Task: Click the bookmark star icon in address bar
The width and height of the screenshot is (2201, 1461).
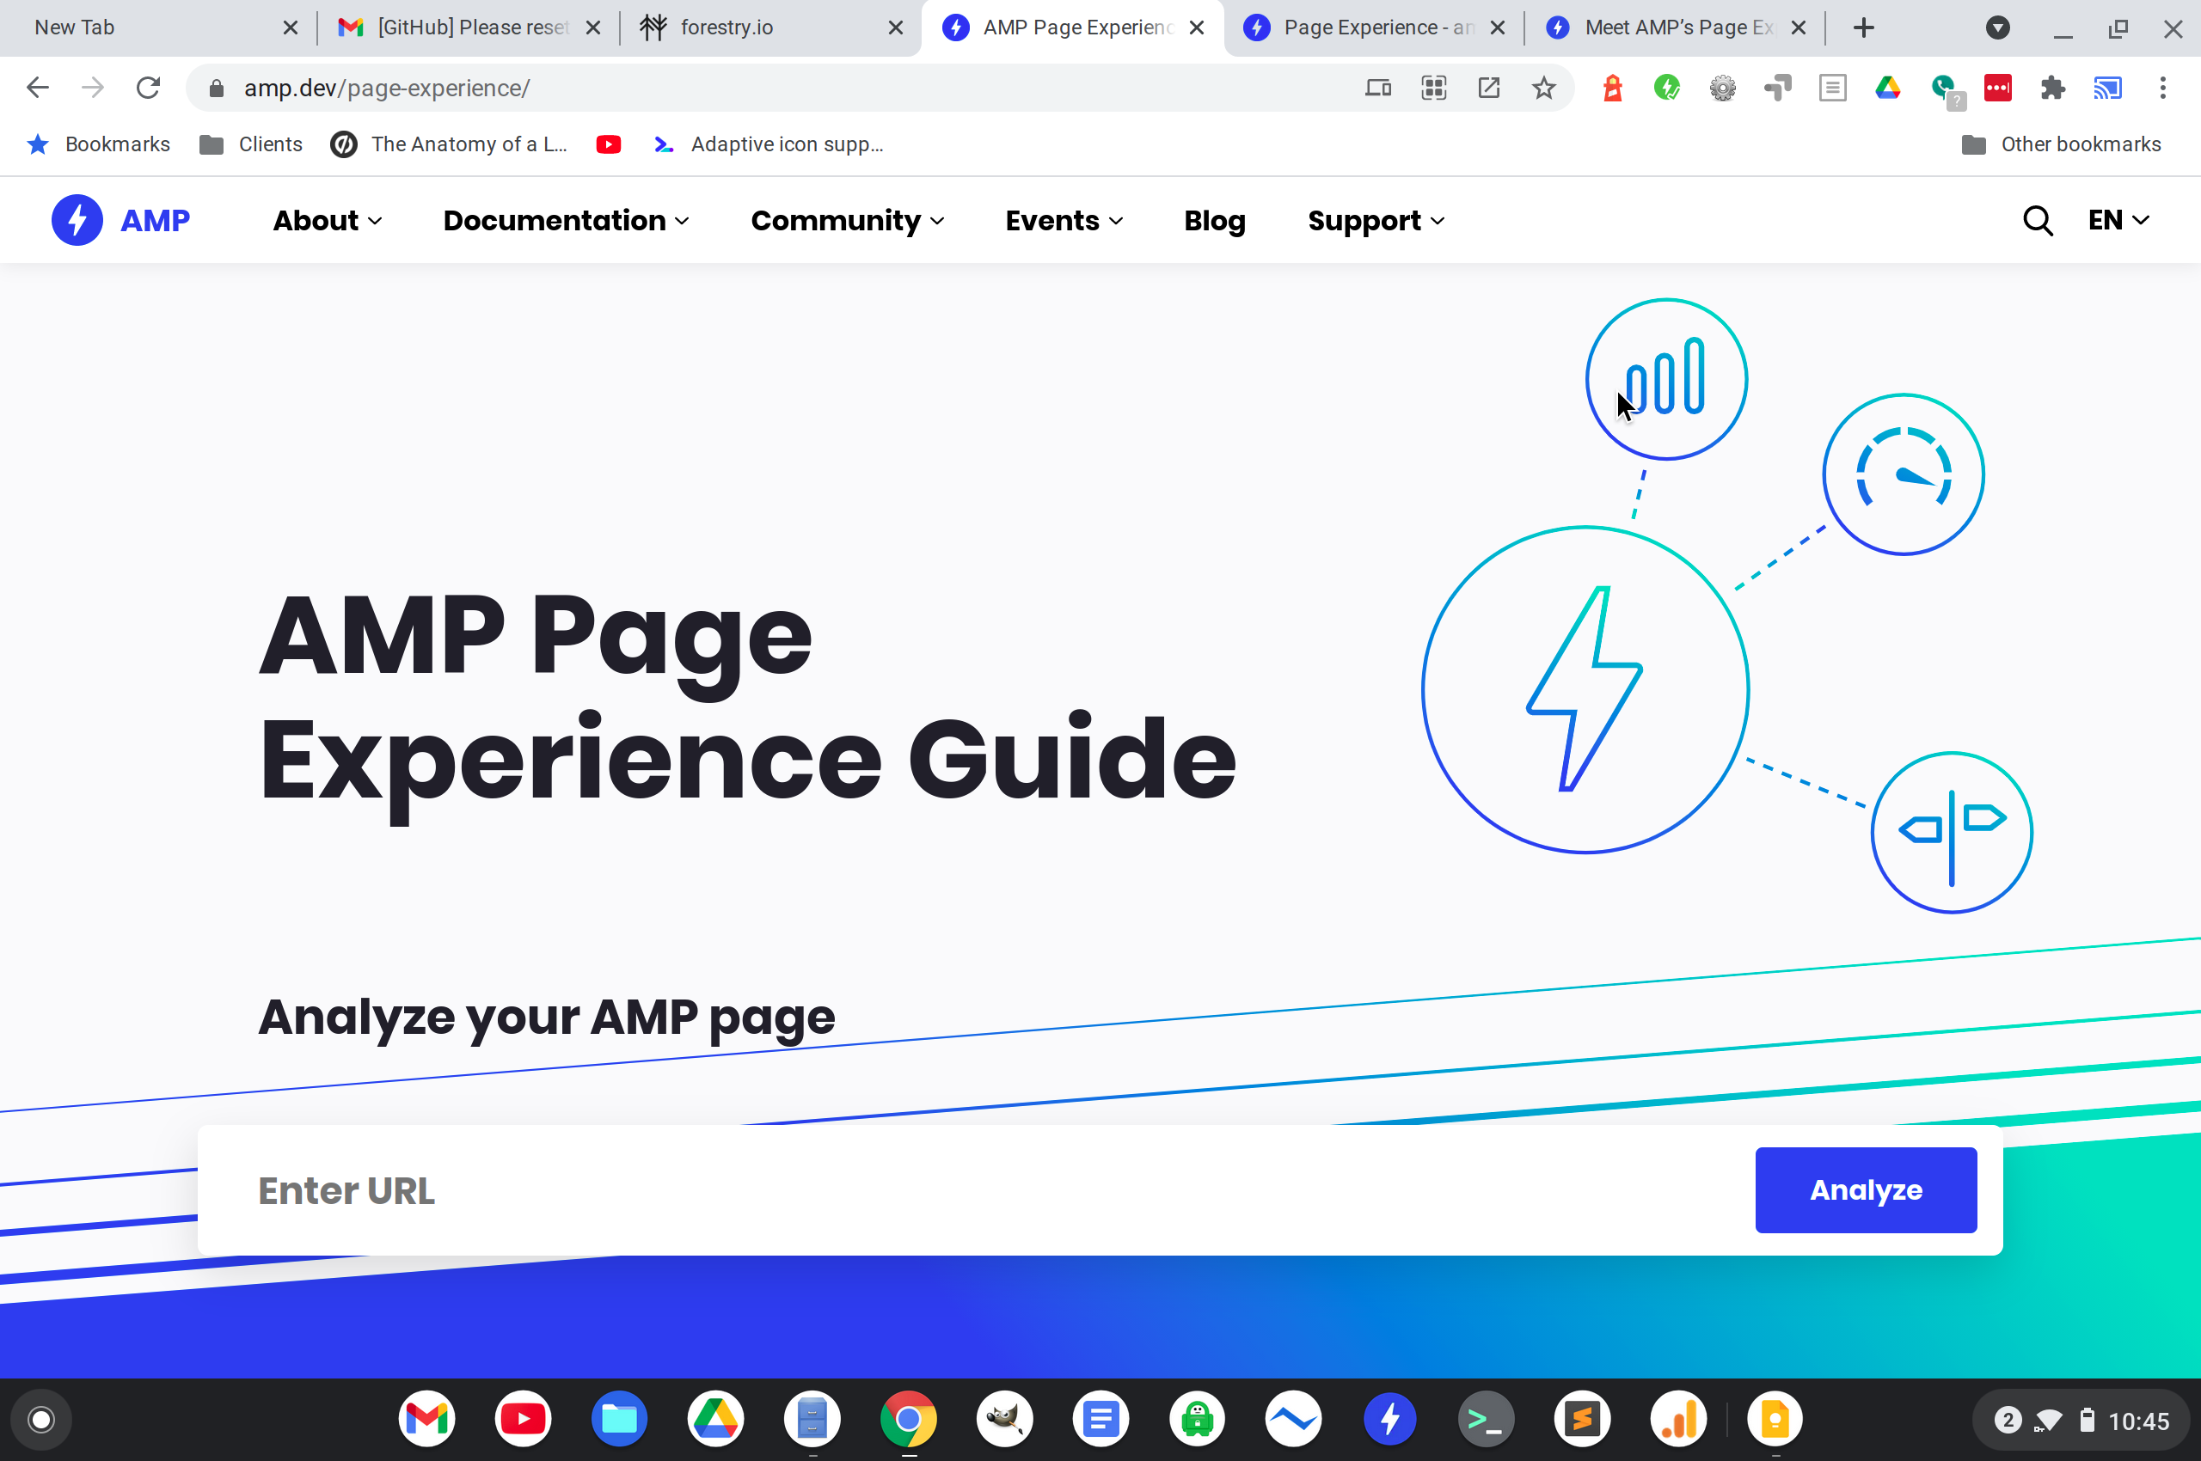Action: [1542, 88]
